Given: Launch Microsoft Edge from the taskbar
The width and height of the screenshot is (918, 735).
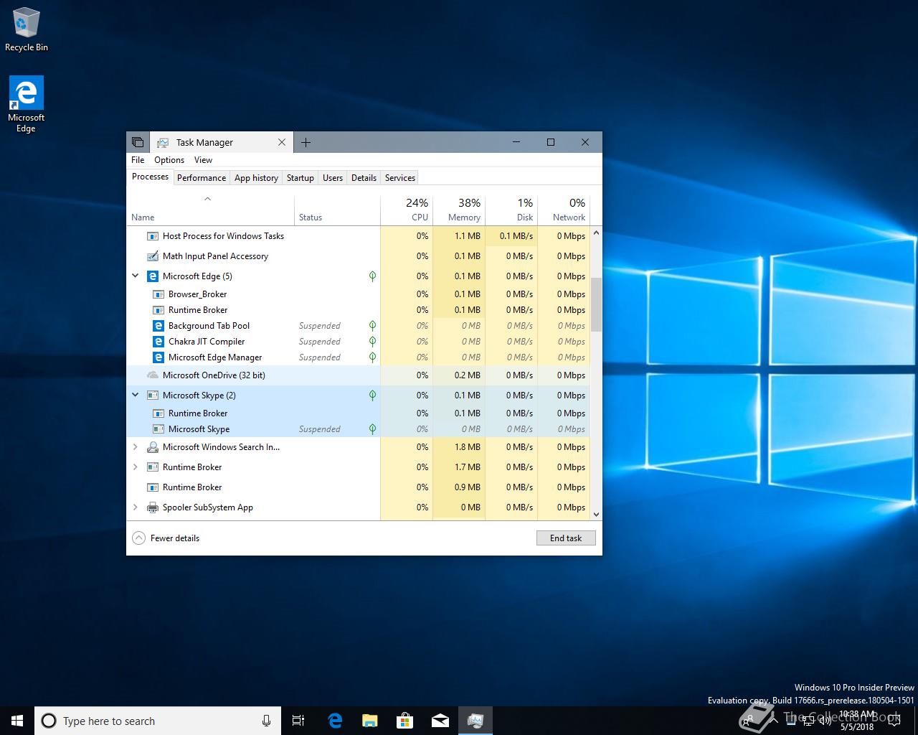Looking at the screenshot, I should point(334,721).
